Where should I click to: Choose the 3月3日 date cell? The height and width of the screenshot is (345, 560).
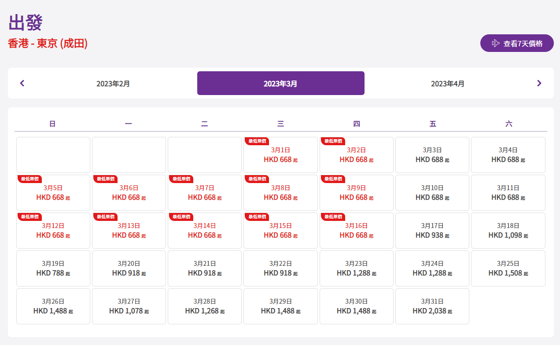432,155
